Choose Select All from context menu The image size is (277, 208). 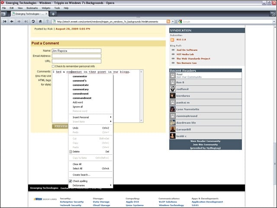[x=90, y=169]
